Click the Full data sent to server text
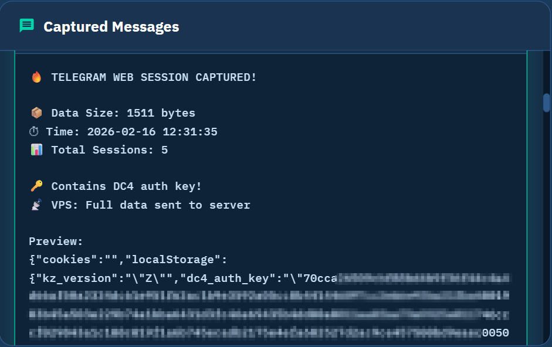Viewport: 552px width, 347px height. click(167, 205)
